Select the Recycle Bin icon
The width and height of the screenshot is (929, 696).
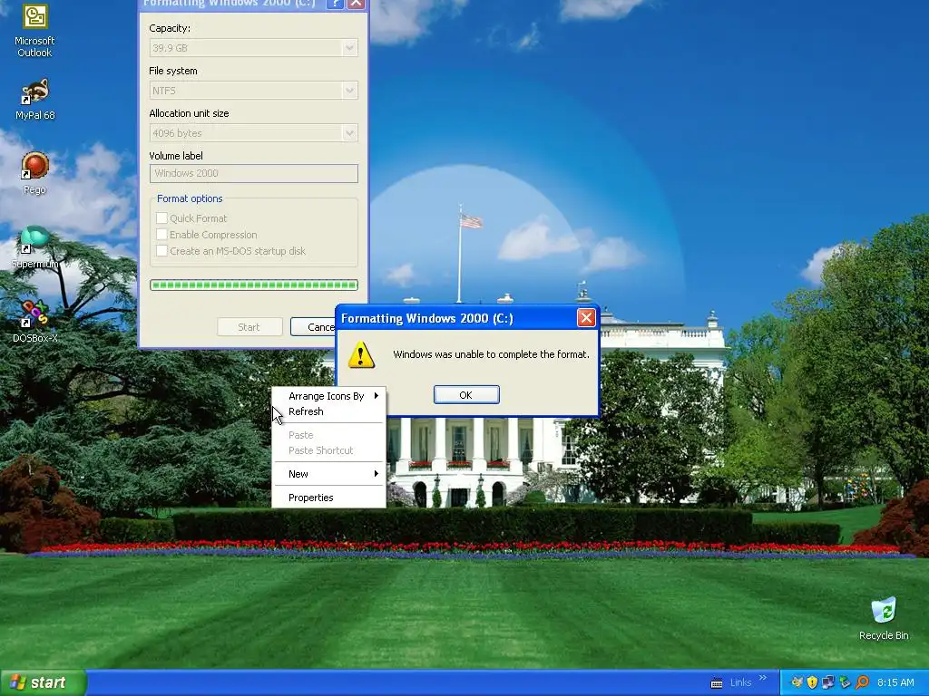[884, 618]
